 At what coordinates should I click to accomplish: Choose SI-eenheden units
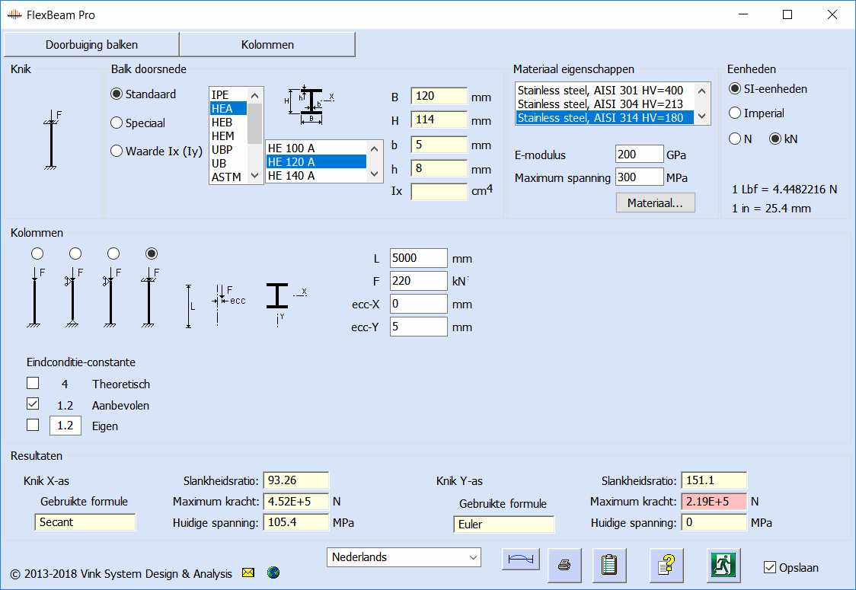(x=768, y=89)
